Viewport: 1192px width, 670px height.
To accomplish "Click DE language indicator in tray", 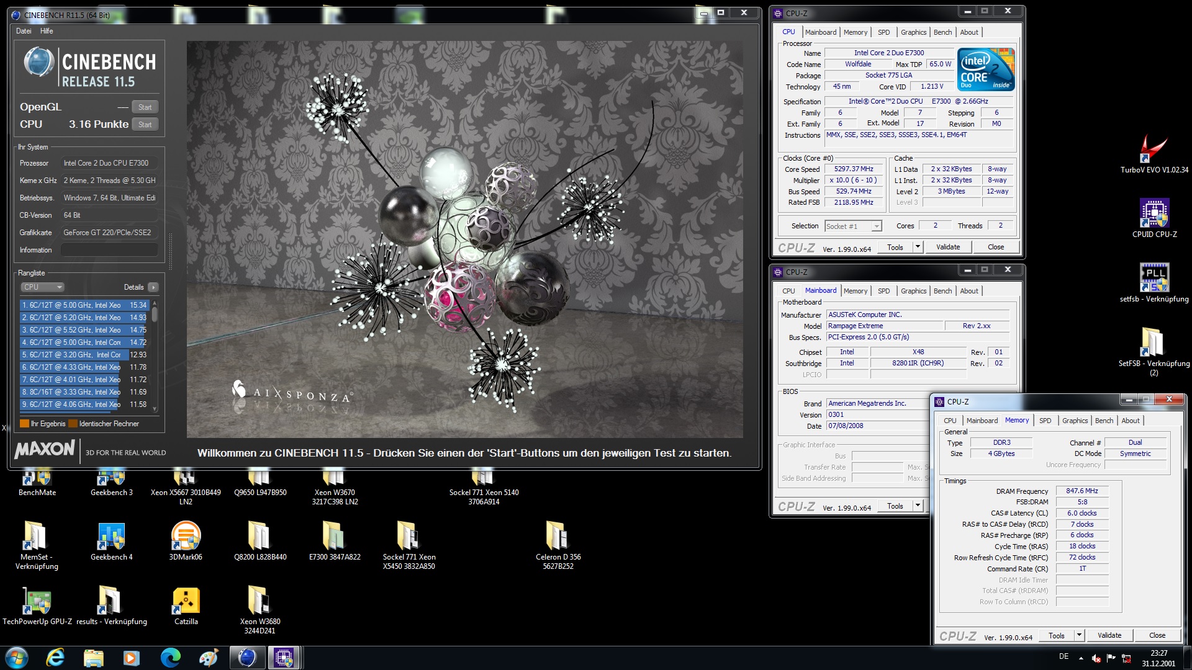I will (x=1063, y=656).
